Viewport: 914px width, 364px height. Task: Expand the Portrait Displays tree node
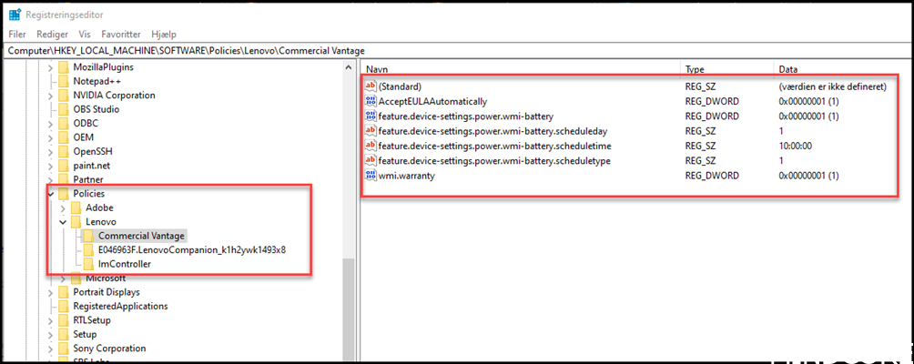tap(51, 292)
